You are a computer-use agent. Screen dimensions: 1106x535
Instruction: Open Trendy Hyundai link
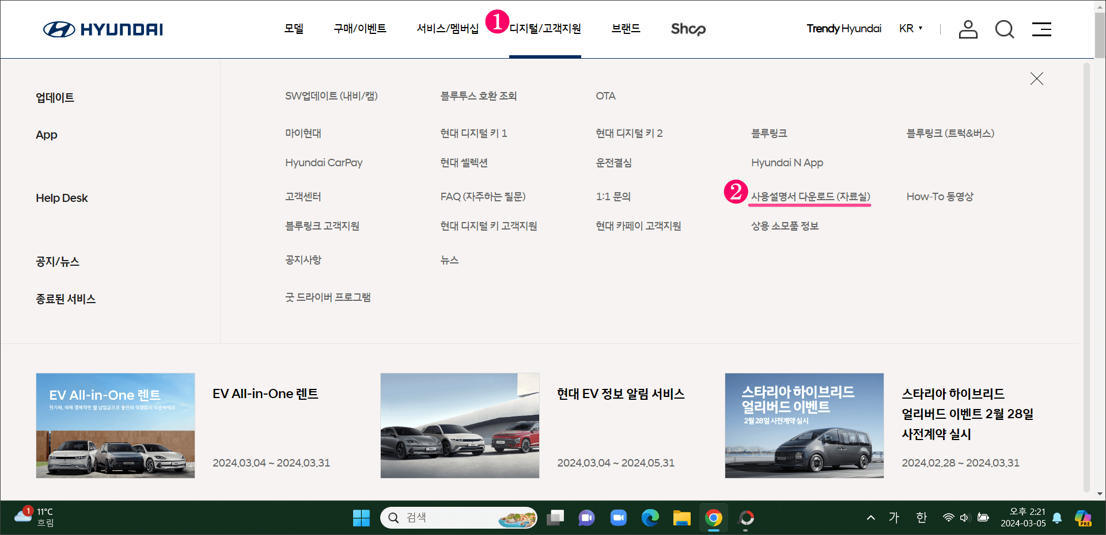[844, 29]
